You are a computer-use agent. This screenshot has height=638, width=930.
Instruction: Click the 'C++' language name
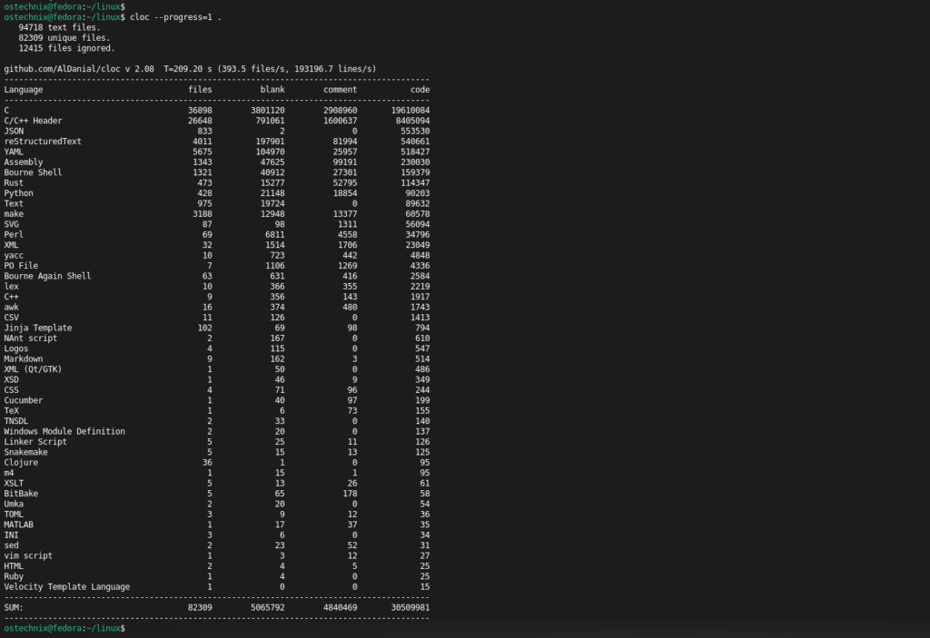coord(11,297)
